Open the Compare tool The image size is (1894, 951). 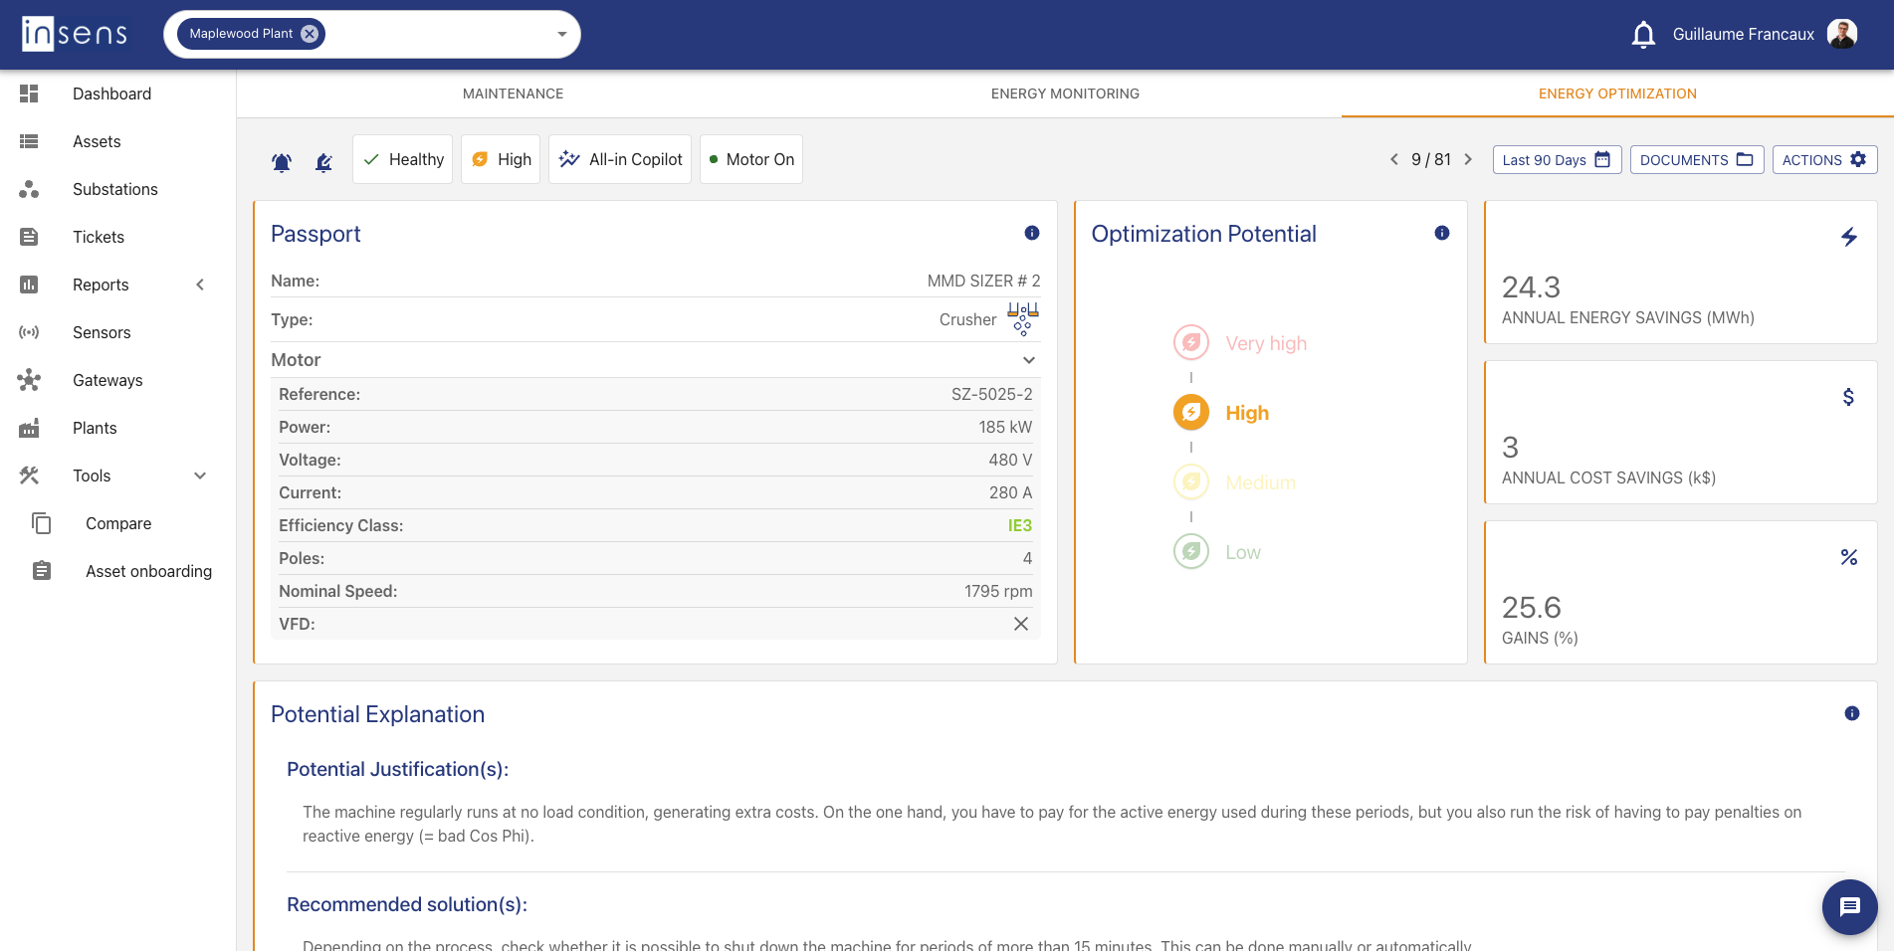117,523
